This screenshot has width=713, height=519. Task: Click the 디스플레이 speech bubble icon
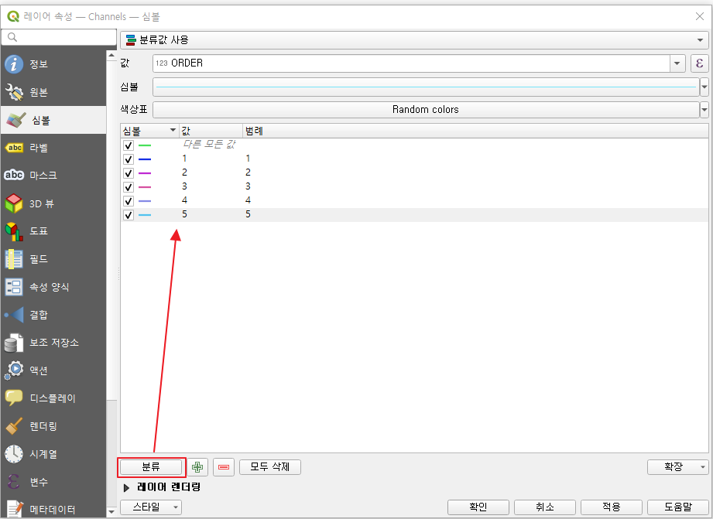coord(14,398)
